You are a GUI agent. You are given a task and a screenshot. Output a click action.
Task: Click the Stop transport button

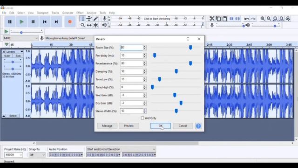33,22
